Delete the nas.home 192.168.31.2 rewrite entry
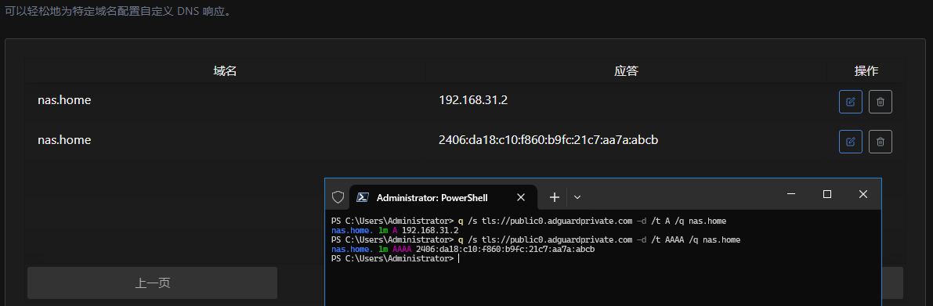Viewport: 933px width, 306px height. (881, 102)
